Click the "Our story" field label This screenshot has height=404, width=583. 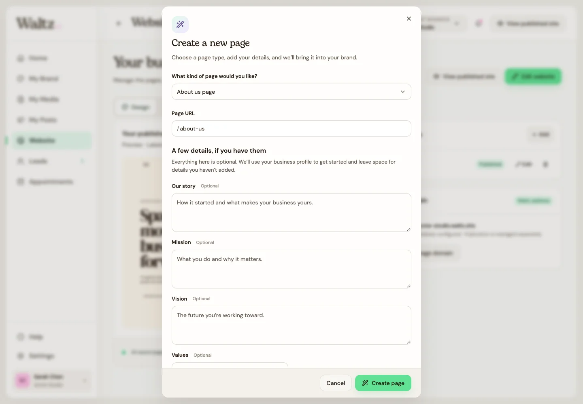pyautogui.click(x=183, y=186)
